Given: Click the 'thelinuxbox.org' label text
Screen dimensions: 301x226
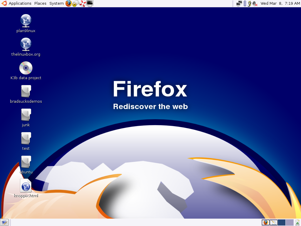Looking at the screenshot, I should point(26,54).
